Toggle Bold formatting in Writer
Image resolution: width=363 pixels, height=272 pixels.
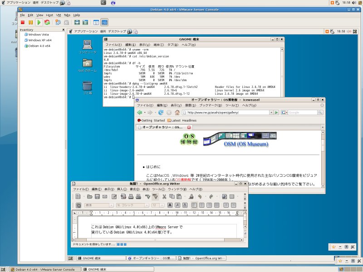[x=170, y=205]
